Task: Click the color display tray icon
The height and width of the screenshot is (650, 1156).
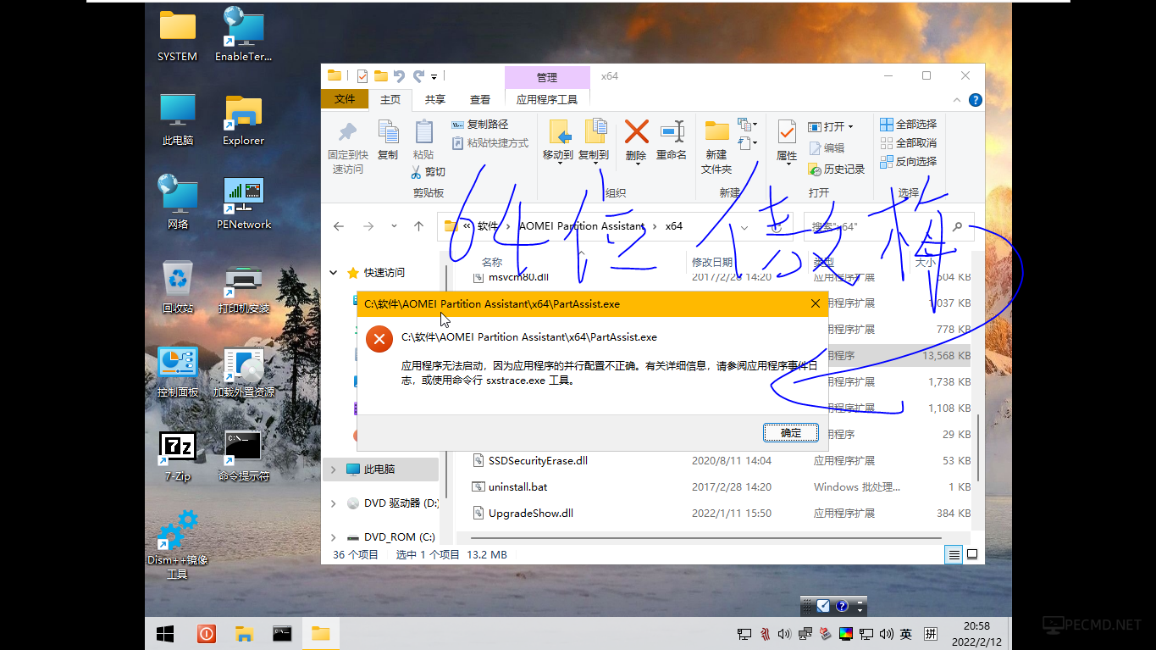Action: [845, 634]
